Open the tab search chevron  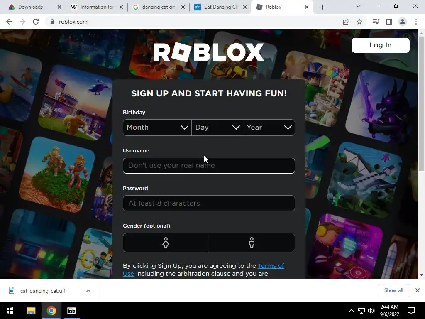[358, 6]
